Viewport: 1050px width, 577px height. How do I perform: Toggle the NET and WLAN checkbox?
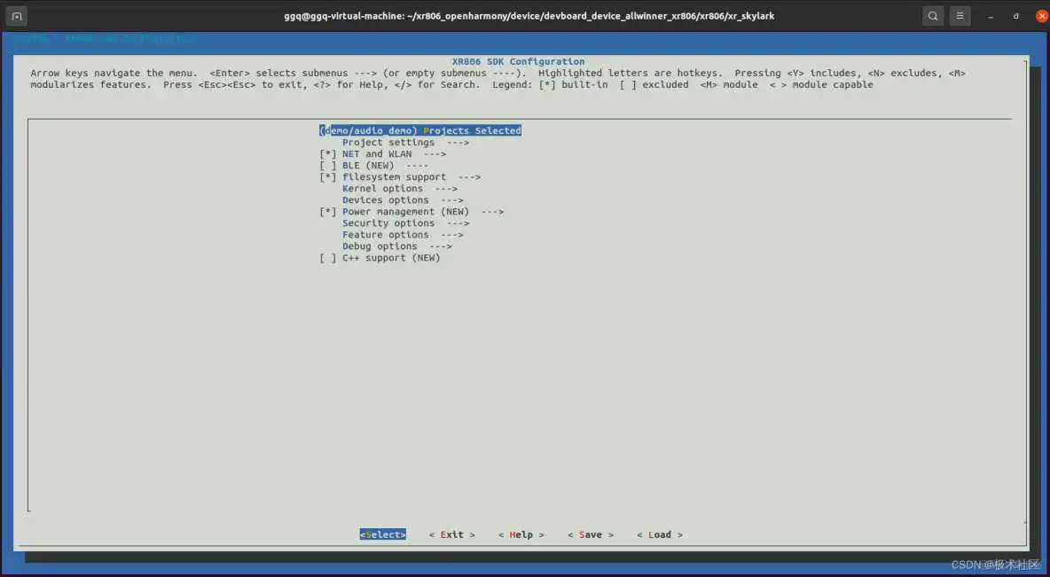[328, 154]
